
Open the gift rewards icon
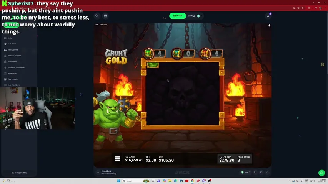pyautogui.click(x=105, y=16)
